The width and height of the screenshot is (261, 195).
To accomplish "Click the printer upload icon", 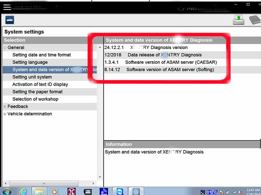I will click(239, 20).
